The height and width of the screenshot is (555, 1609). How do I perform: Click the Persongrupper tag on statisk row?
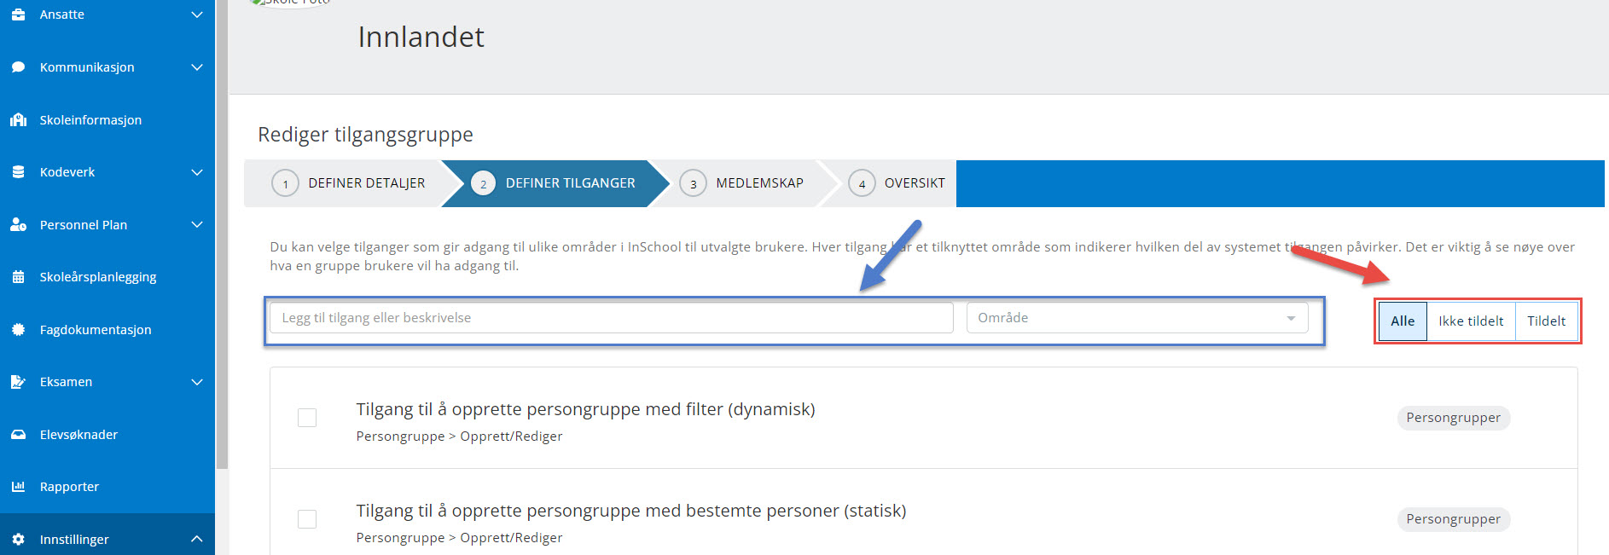1453,519
